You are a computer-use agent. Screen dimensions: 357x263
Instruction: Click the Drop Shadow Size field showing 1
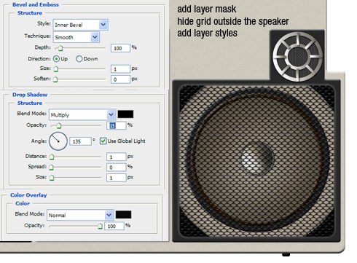pos(117,178)
